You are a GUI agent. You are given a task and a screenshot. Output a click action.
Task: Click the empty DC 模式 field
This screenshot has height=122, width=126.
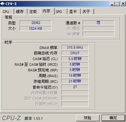(98, 28)
